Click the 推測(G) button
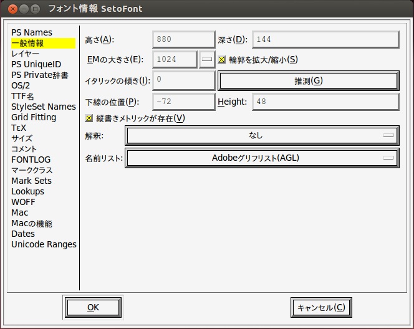This screenshot has height=329, width=414. point(309,81)
